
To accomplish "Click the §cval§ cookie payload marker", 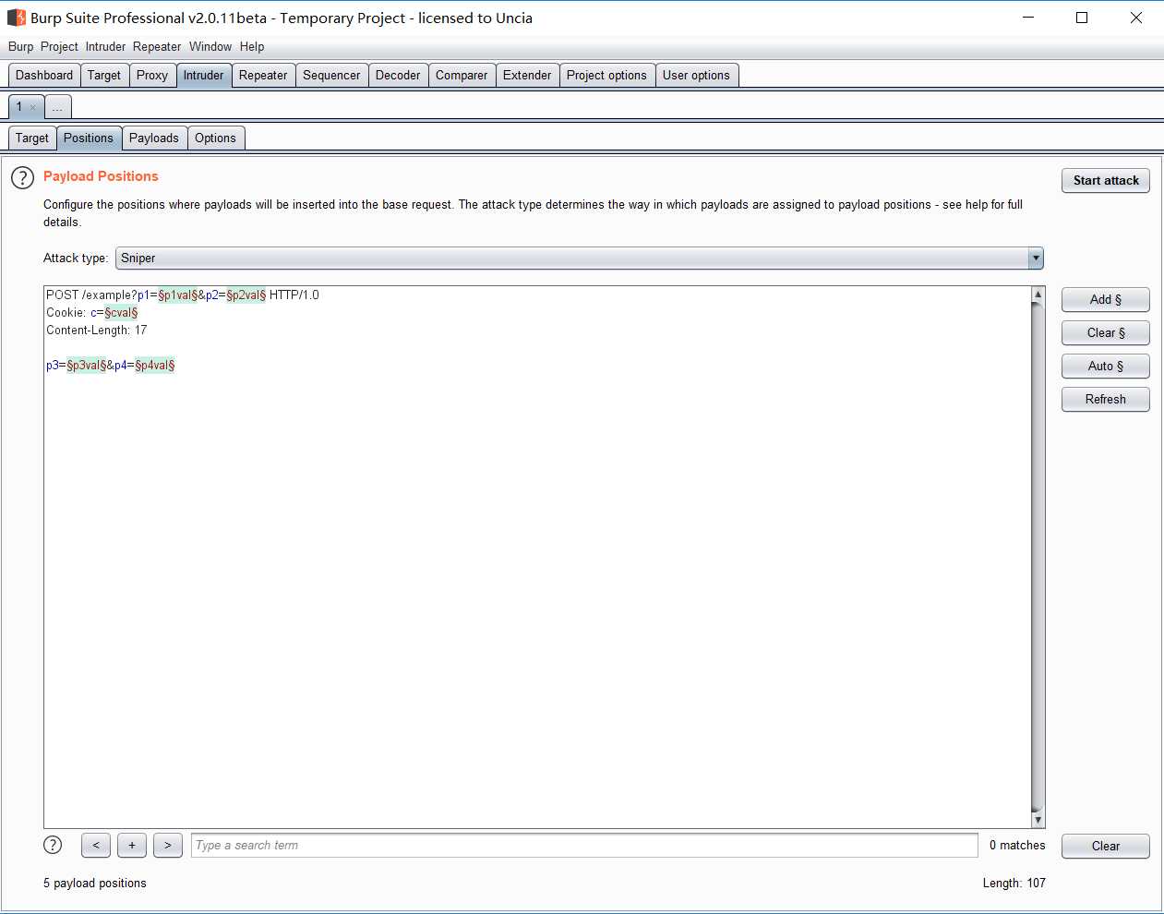I will [x=121, y=313].
